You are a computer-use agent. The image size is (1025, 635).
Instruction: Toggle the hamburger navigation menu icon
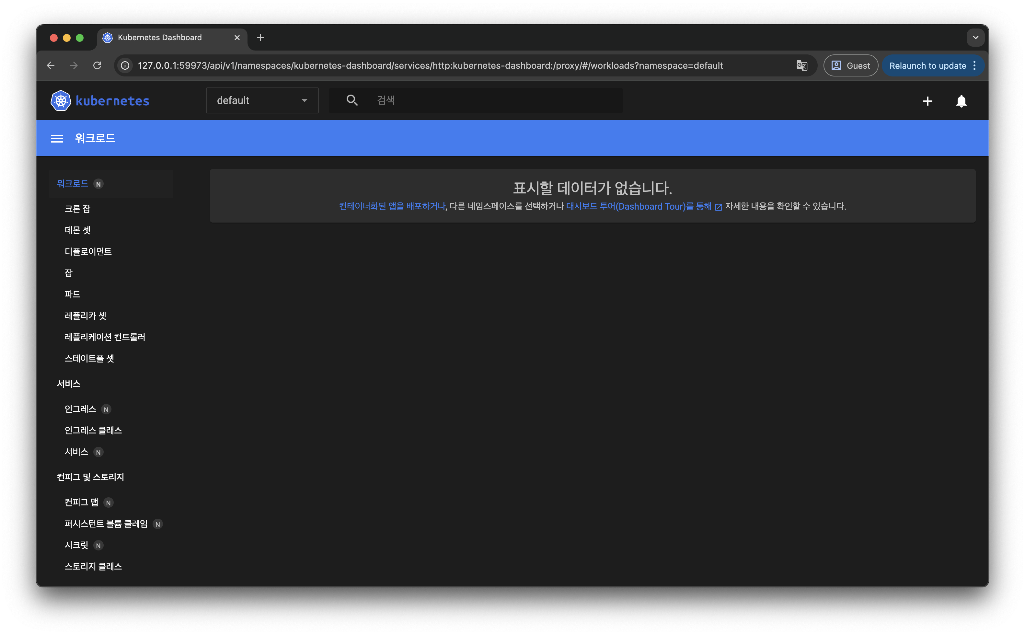pos(57,139)
